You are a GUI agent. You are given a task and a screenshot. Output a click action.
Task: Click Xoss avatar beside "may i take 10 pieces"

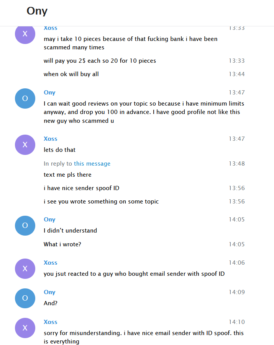25,34
